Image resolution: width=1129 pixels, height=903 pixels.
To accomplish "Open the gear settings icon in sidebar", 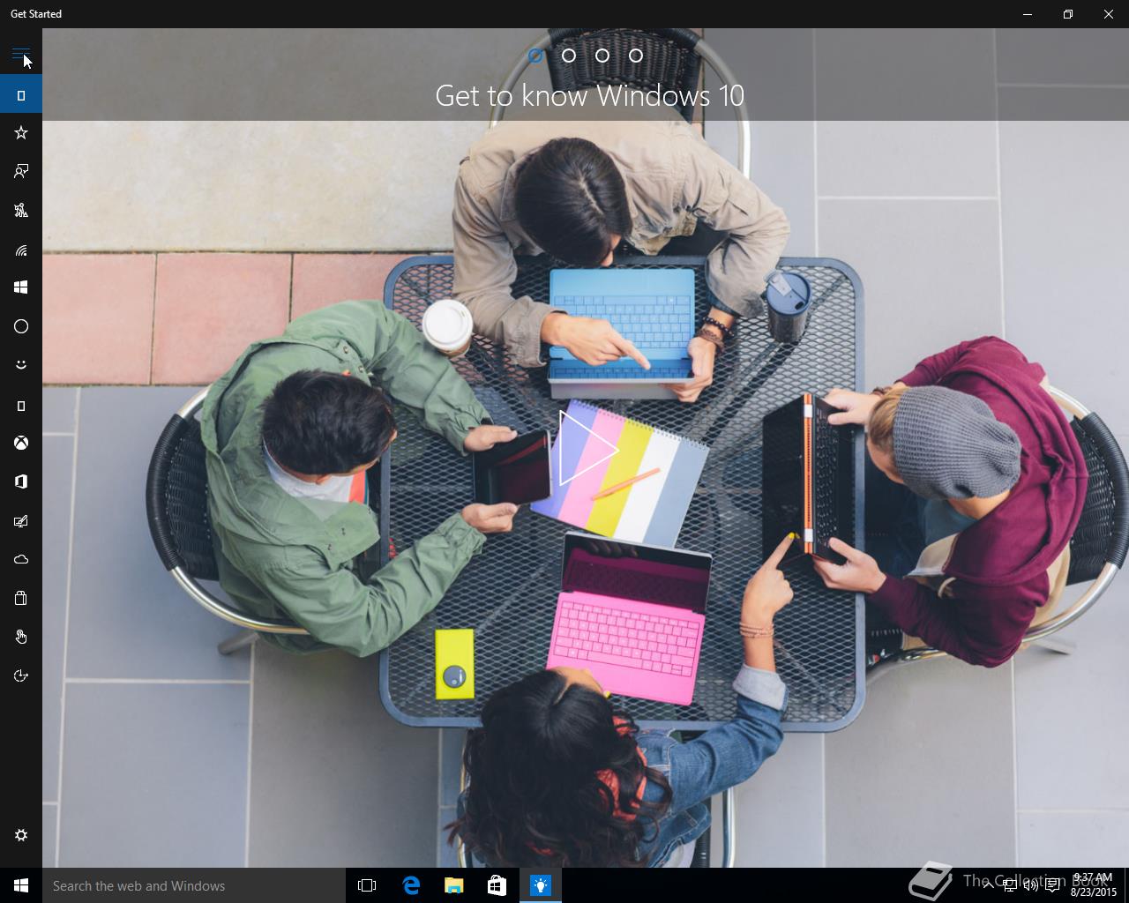I will point(21,835).
